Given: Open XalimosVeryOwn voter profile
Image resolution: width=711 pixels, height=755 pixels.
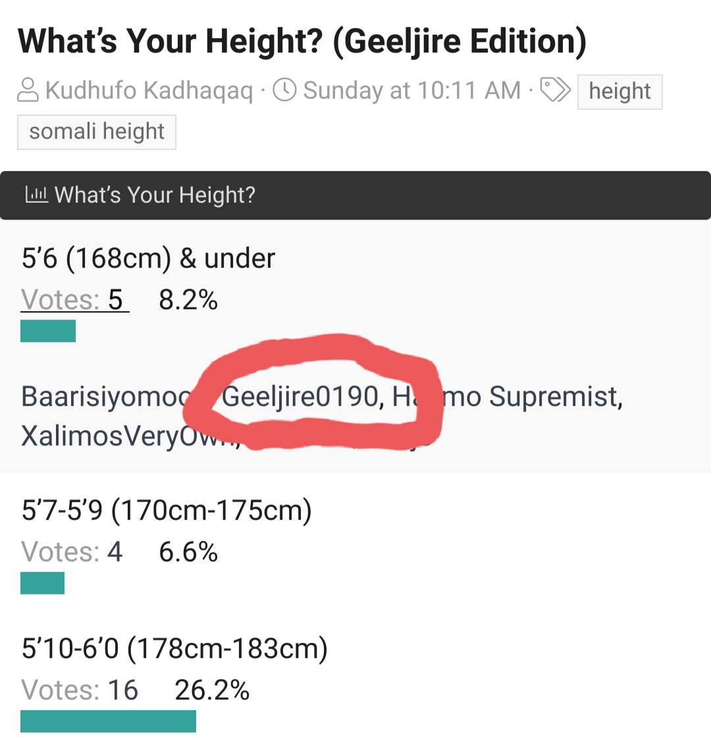Looking at the screenshot, I should (130, 436).
